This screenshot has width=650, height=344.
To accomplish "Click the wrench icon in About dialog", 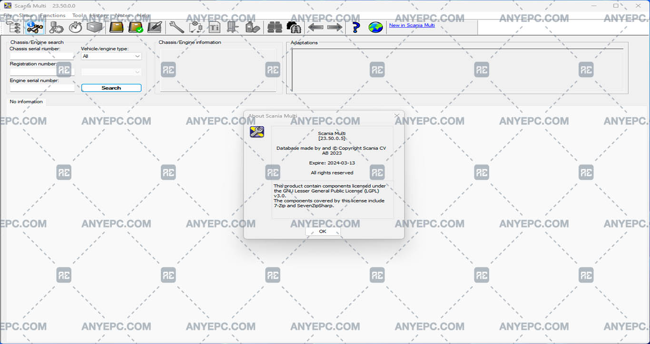I will coord(257,132).
